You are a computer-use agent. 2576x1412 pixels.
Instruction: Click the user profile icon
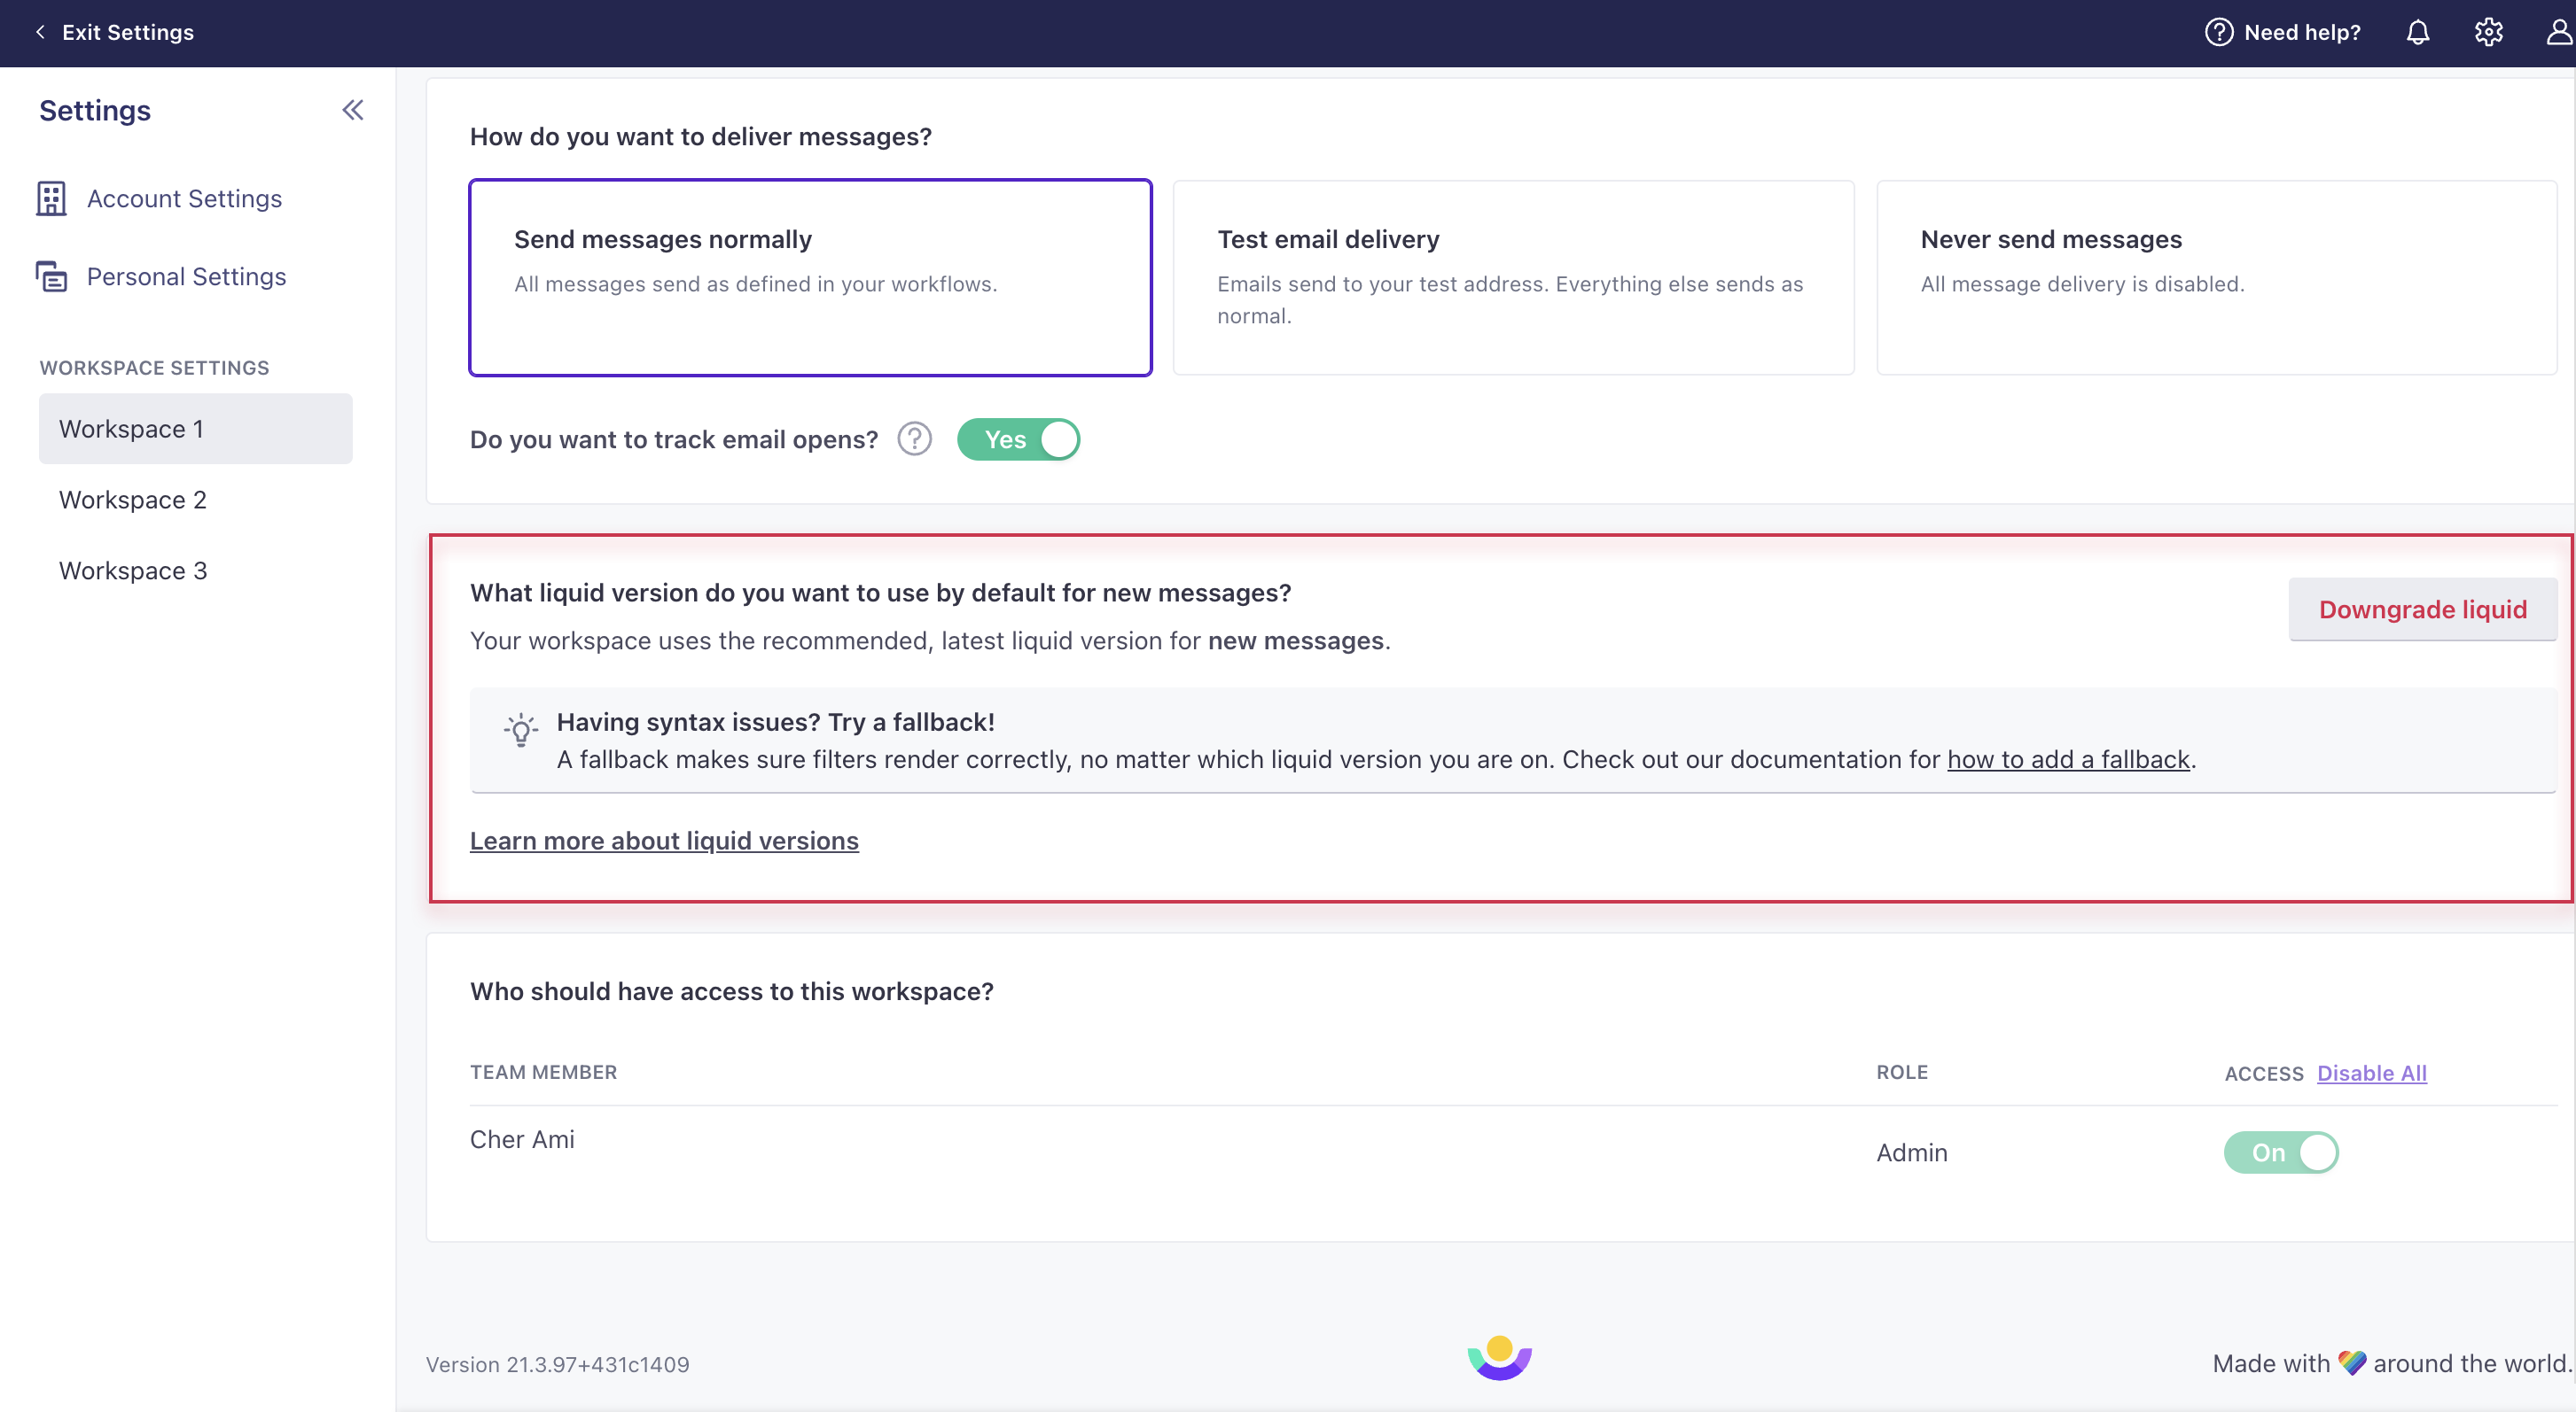pos(2553,31)
